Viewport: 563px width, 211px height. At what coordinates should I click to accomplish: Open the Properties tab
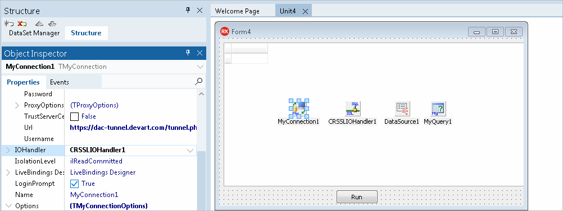tap(24, 82)
